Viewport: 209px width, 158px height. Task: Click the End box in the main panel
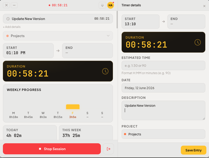coord(87,50)
